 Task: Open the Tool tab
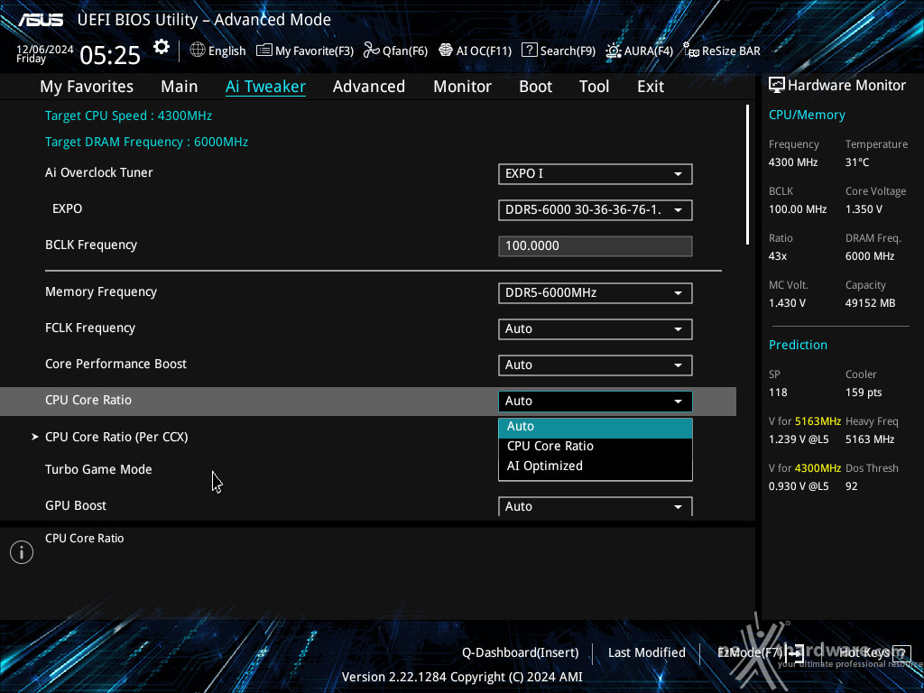594,87
